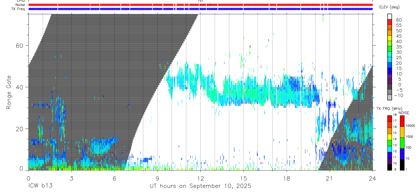Click white top box of ELEV color bar
419x193 pixels.
pos(390,16)
